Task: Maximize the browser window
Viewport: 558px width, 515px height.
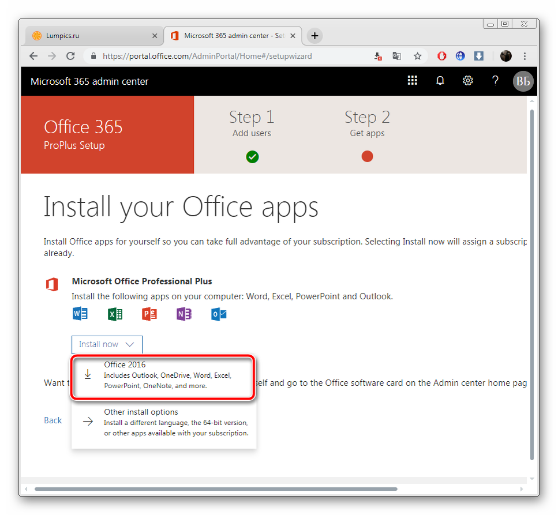Action: (504, 24)
